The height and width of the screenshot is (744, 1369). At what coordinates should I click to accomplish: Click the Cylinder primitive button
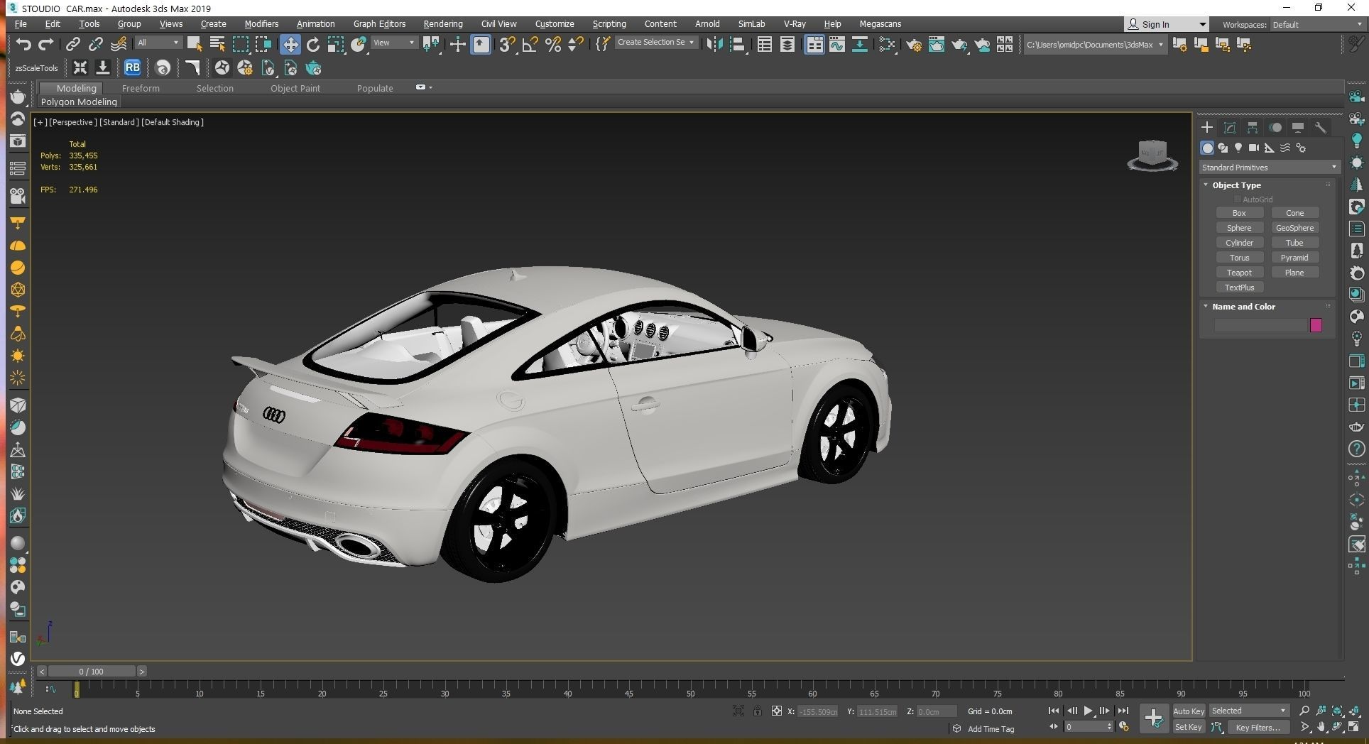click(1239, 243)
